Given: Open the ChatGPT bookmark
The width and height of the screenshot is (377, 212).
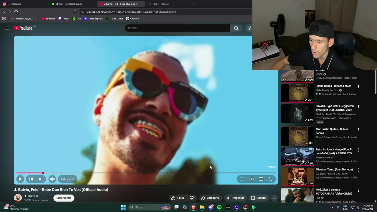Looking at the screenshot, I should (133, 19).
